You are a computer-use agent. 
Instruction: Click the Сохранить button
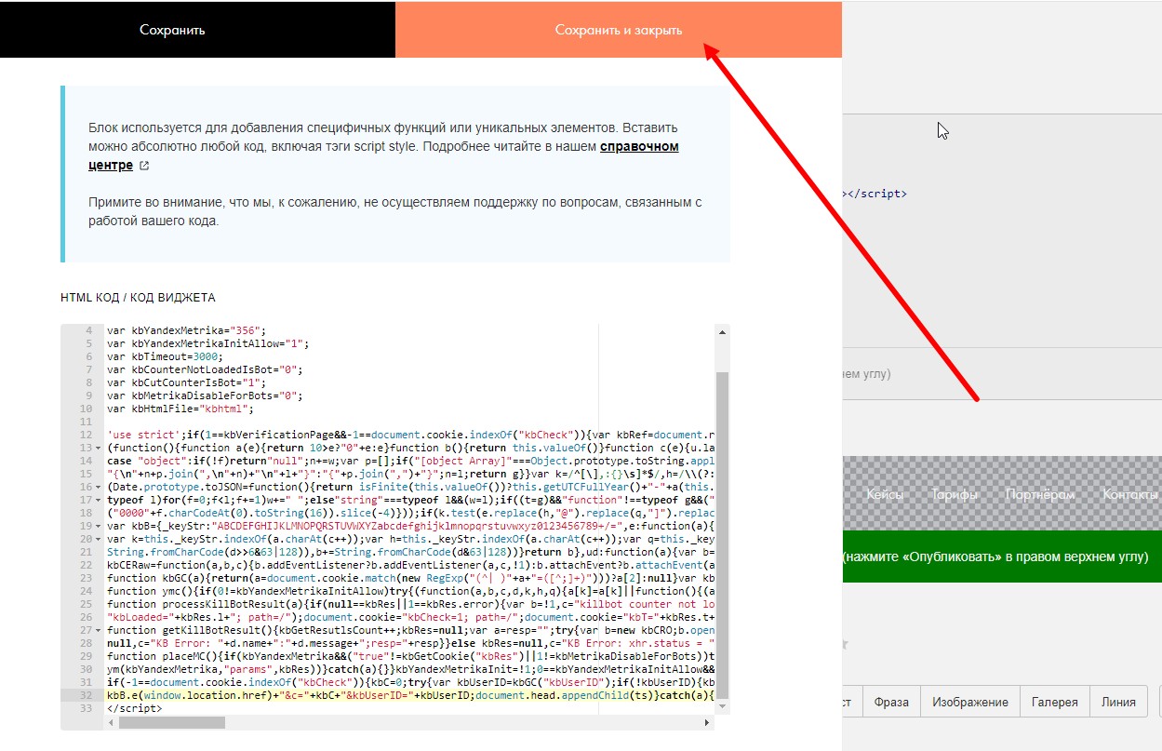click(x=172, y=30)
